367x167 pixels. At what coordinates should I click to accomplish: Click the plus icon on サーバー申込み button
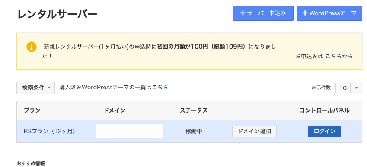point(243,13)
